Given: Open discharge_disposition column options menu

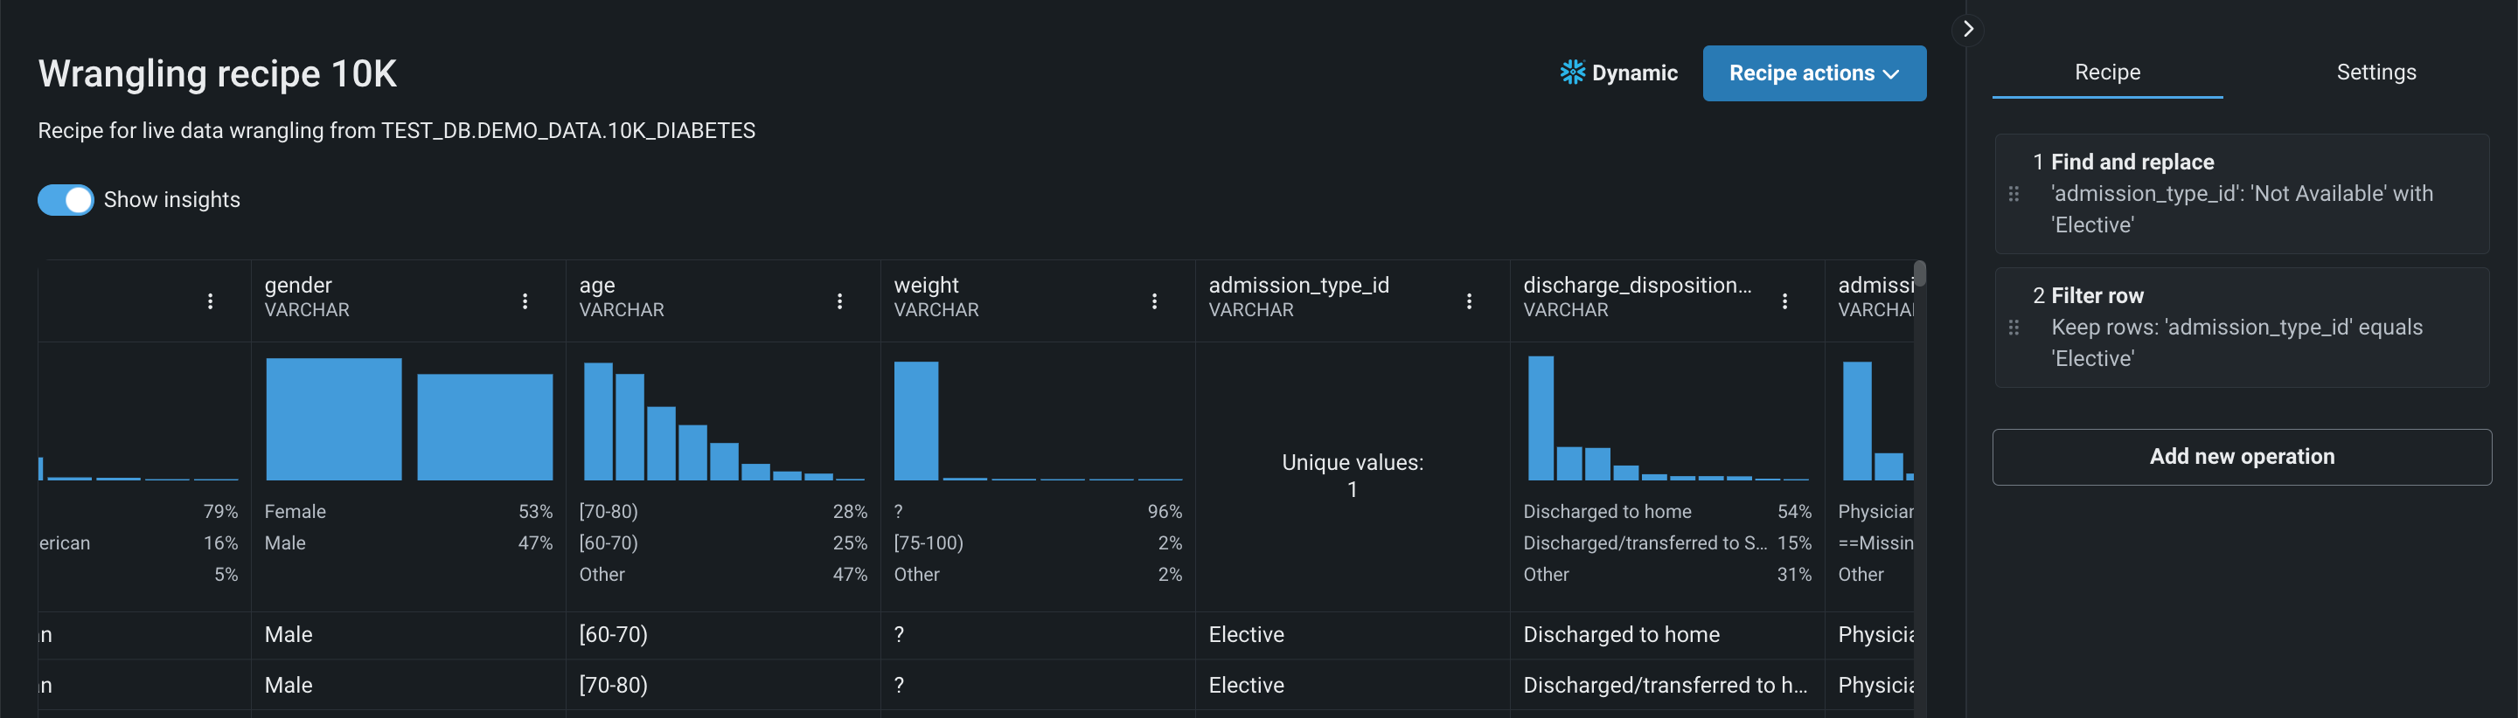Looking at the screenshot, I should pyautogui.click(x=1784, y=300).
